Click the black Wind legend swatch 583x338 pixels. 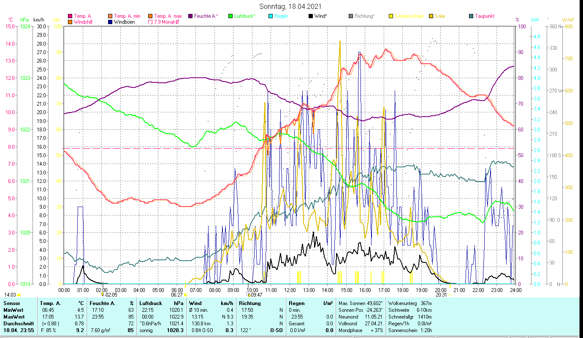point(311,16)
